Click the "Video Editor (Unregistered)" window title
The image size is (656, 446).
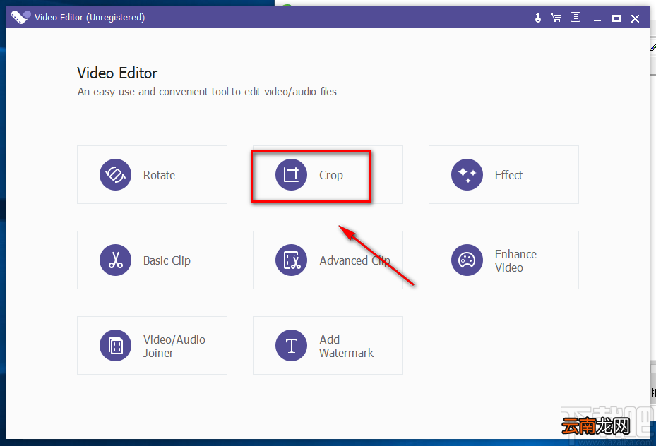pos(90,18)
